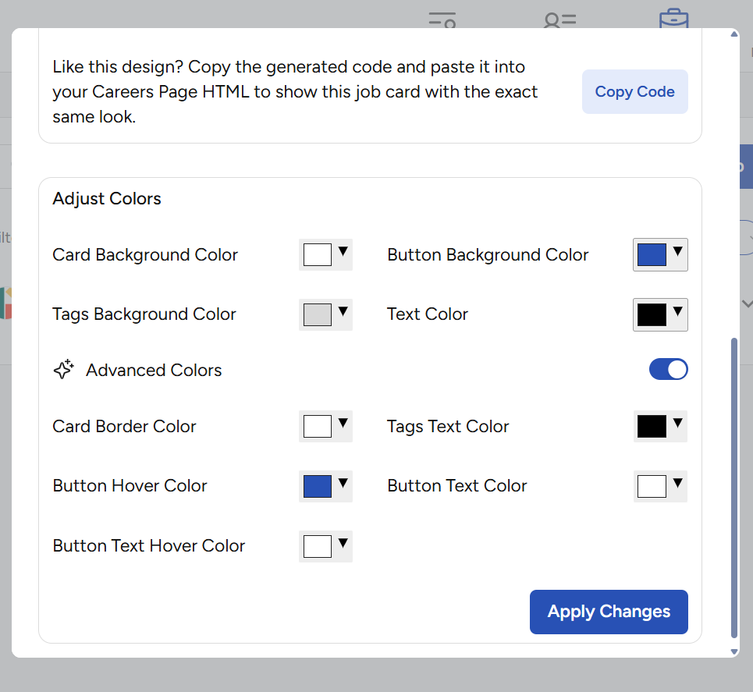
Task: Disable the Advanced Colors switch
Action: (668, 370)
